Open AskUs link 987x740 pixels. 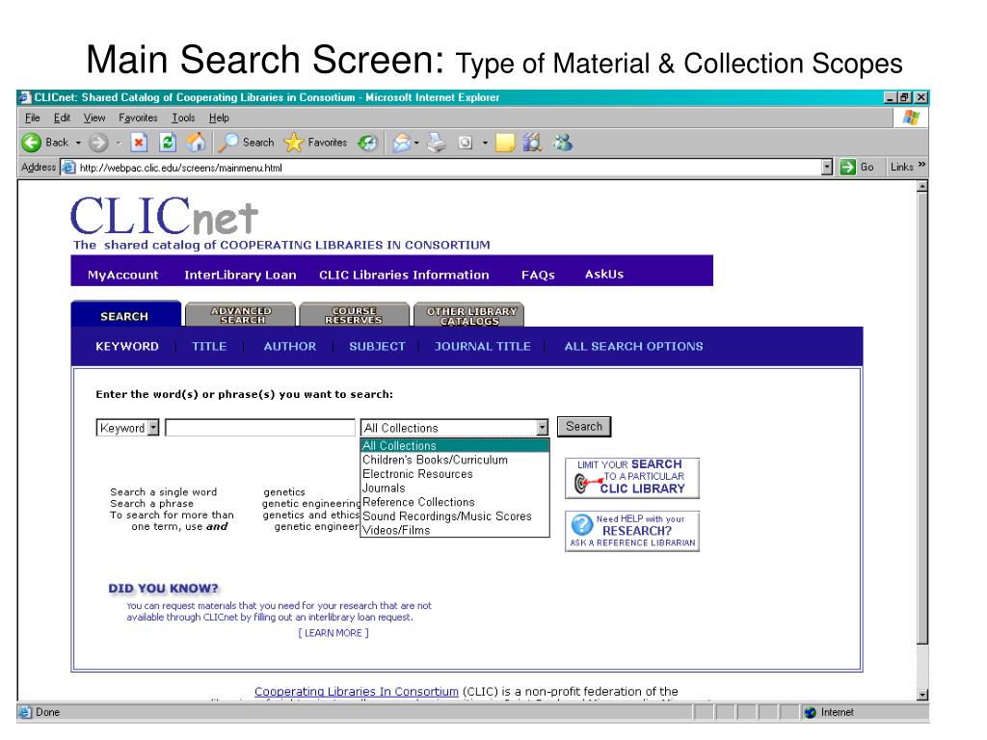tap(604, 275)
